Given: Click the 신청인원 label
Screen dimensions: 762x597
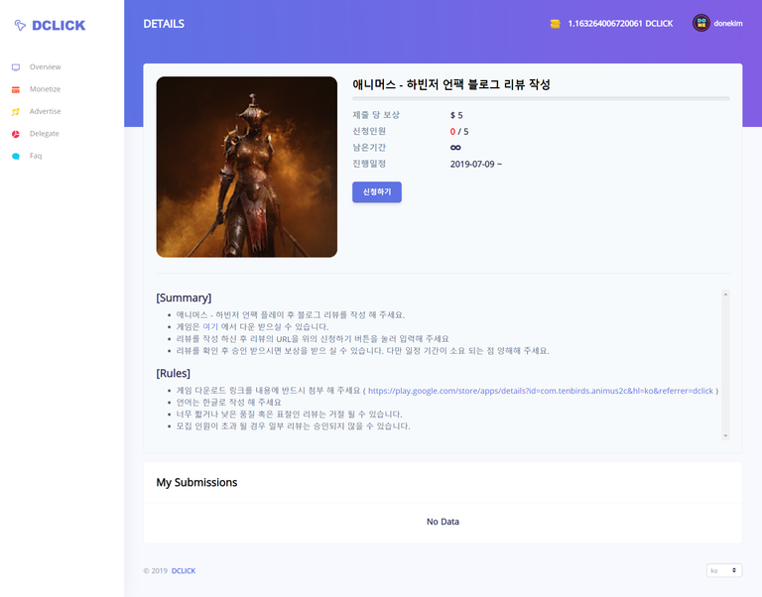Looking at the screenshot, I should [x=369, y=131].
